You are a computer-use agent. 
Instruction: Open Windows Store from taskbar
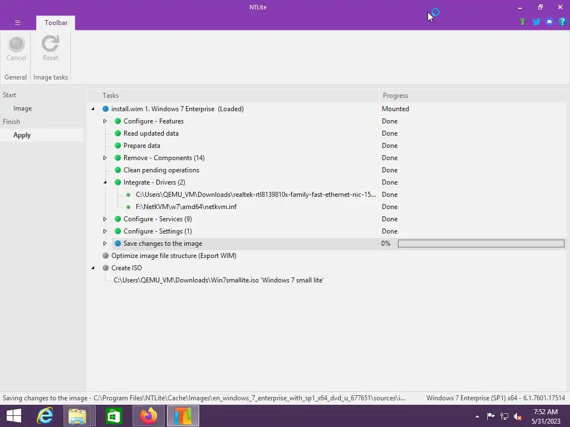[114, 416]
